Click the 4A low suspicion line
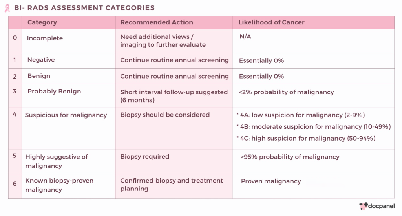This screenshot has height=216, width=402. click(300, 115)
